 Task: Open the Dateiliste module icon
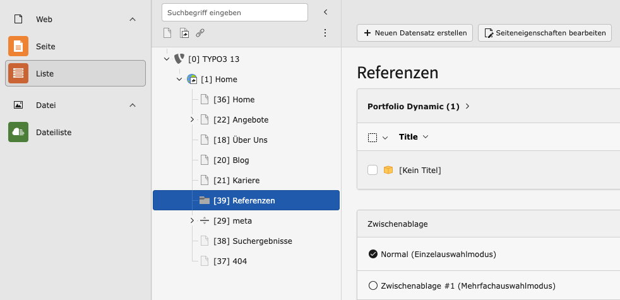pos(18,132)
